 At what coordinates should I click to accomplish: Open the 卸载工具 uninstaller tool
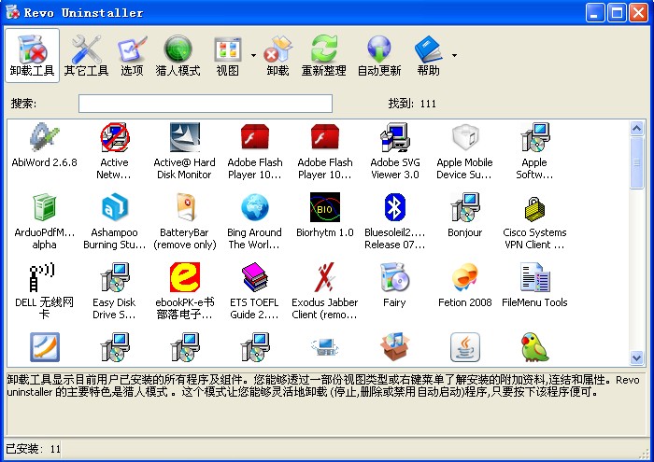tap(32, 56)
